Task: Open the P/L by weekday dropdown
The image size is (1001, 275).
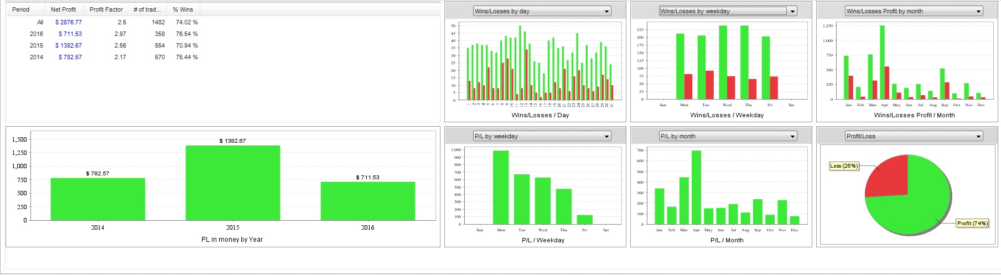Action: 542,136
